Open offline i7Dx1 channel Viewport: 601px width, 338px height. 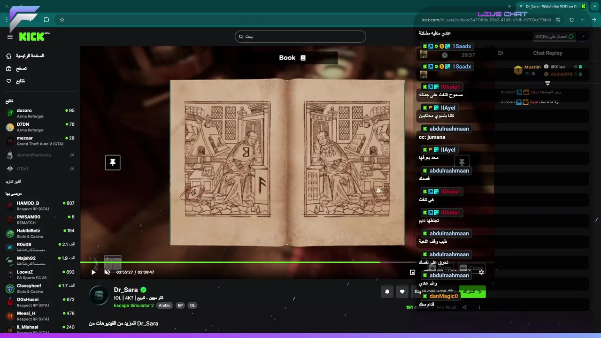(x=40, y=169)
